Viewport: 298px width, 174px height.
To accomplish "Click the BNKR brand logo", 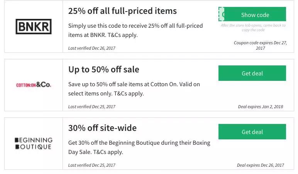I will point(34,27).
